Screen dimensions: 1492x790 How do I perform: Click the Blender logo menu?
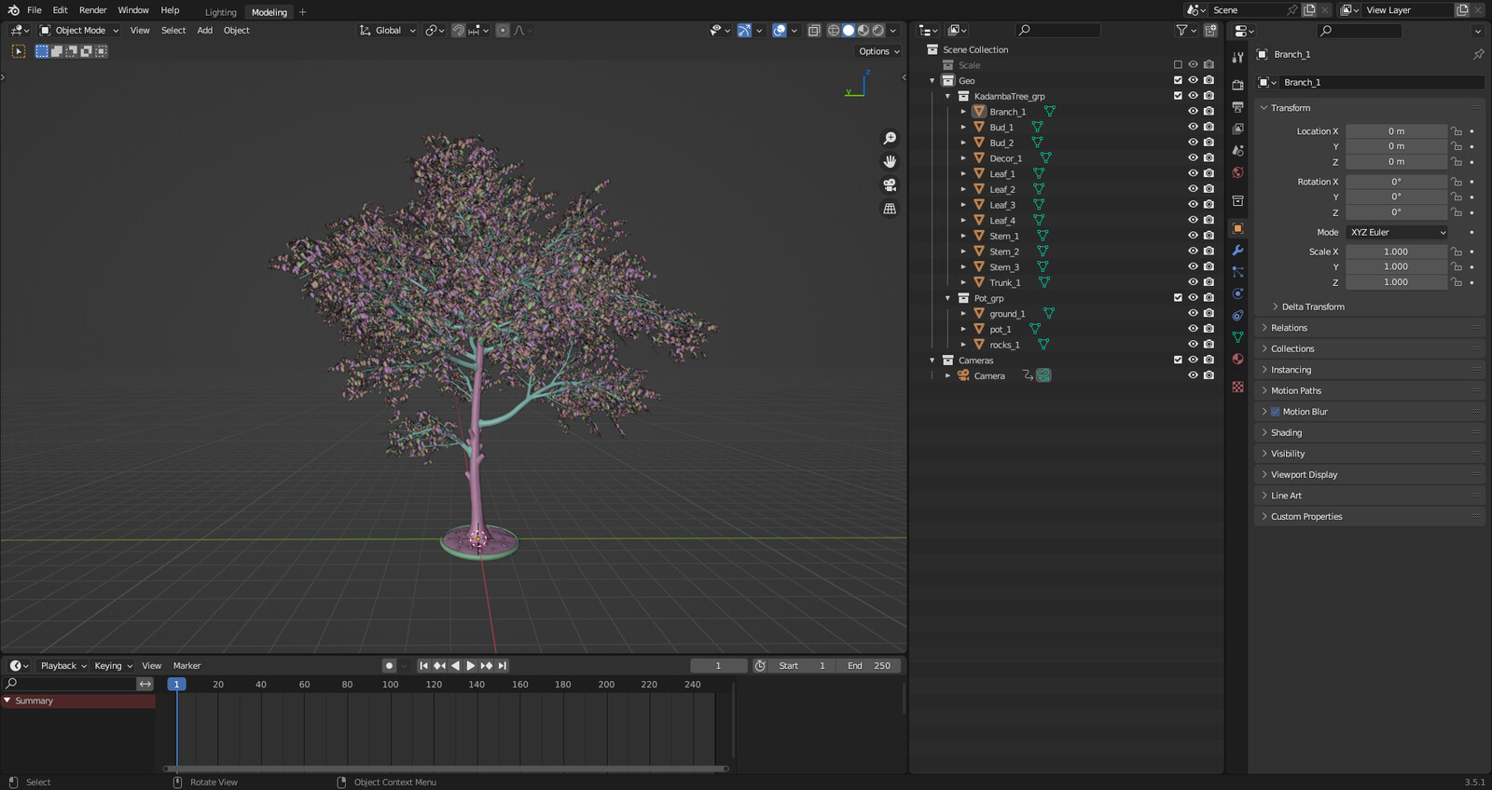pyautogui.click(x=13, y=10)
